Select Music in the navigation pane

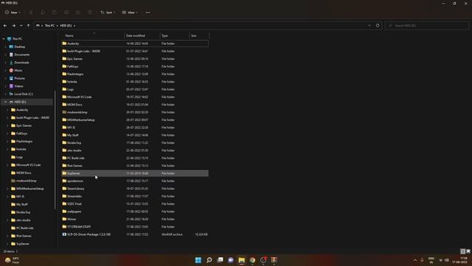point(18,70)
